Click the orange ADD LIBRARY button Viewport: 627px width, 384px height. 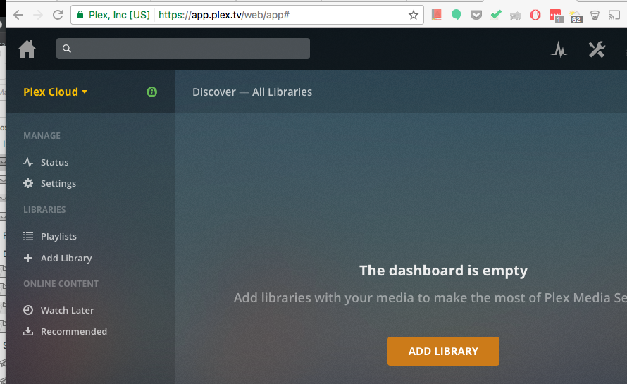tap(443, 351)
